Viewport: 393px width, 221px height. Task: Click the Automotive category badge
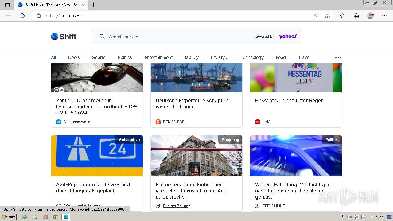(129, 140)
